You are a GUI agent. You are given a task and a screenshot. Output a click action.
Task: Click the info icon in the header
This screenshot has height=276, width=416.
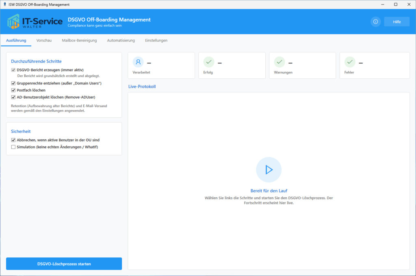click(x=375, y=22)
